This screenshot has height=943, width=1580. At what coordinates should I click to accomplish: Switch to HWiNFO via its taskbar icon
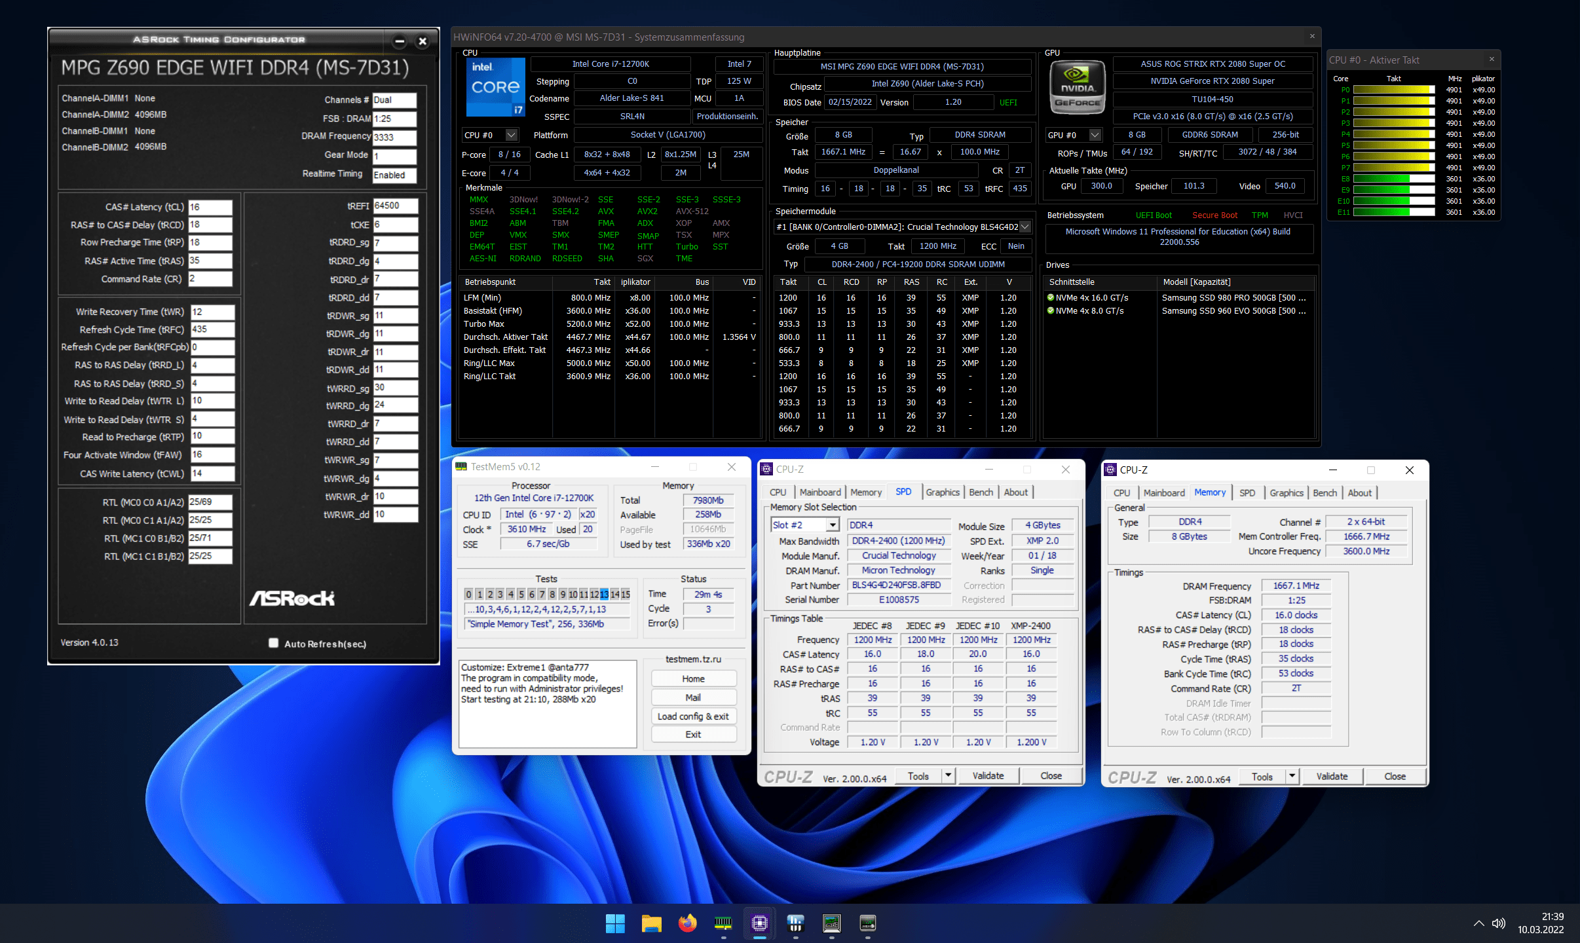coord(795,923)
